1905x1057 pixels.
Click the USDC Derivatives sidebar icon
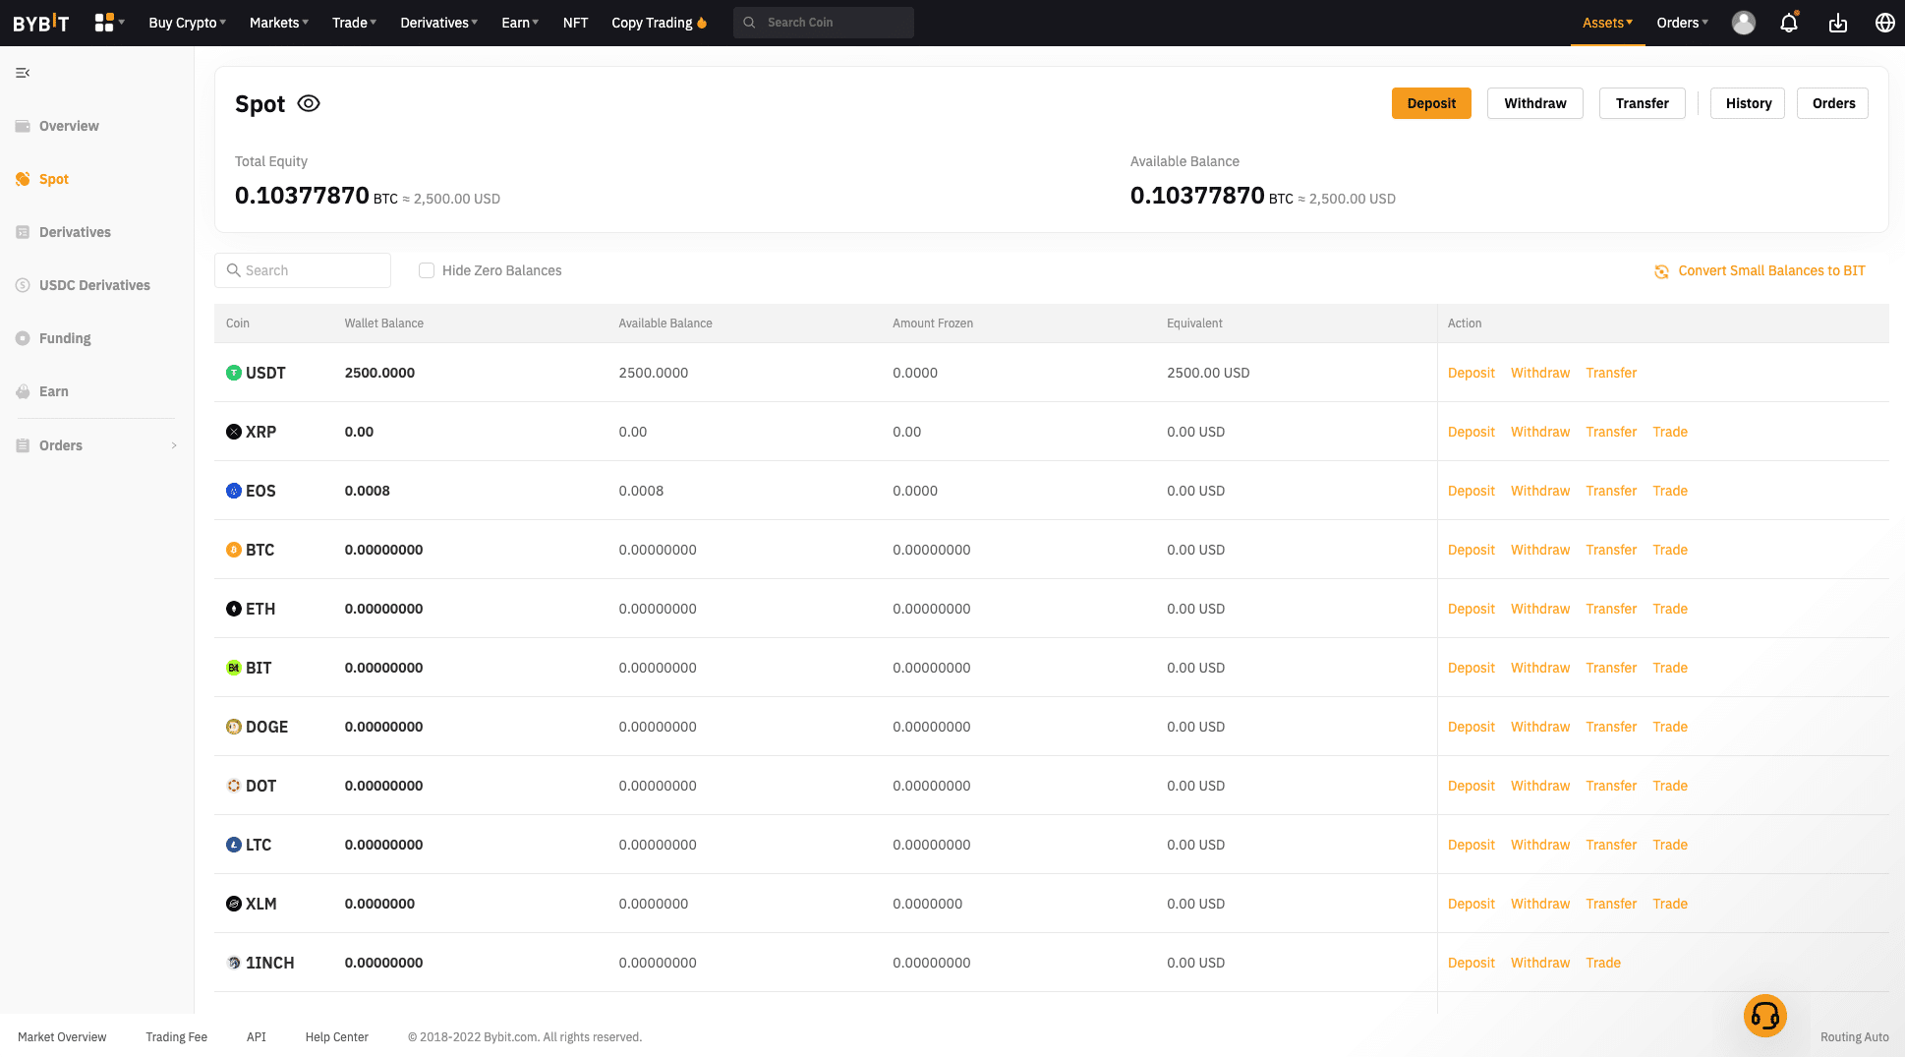tap(23, 285)
